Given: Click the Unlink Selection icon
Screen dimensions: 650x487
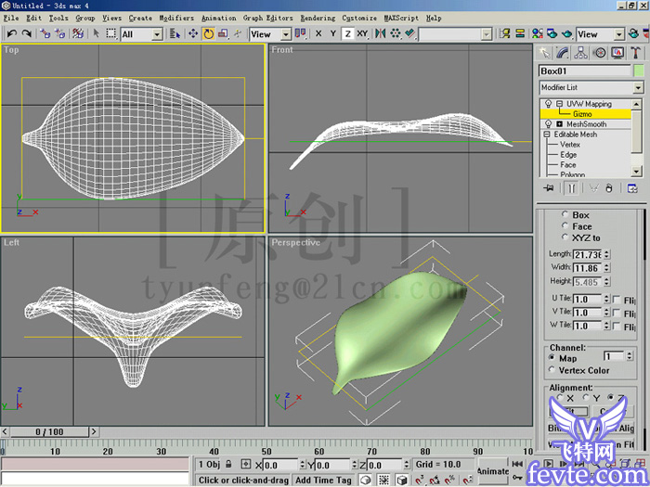Looking at the screenshot, I should [x=59, y=33].
